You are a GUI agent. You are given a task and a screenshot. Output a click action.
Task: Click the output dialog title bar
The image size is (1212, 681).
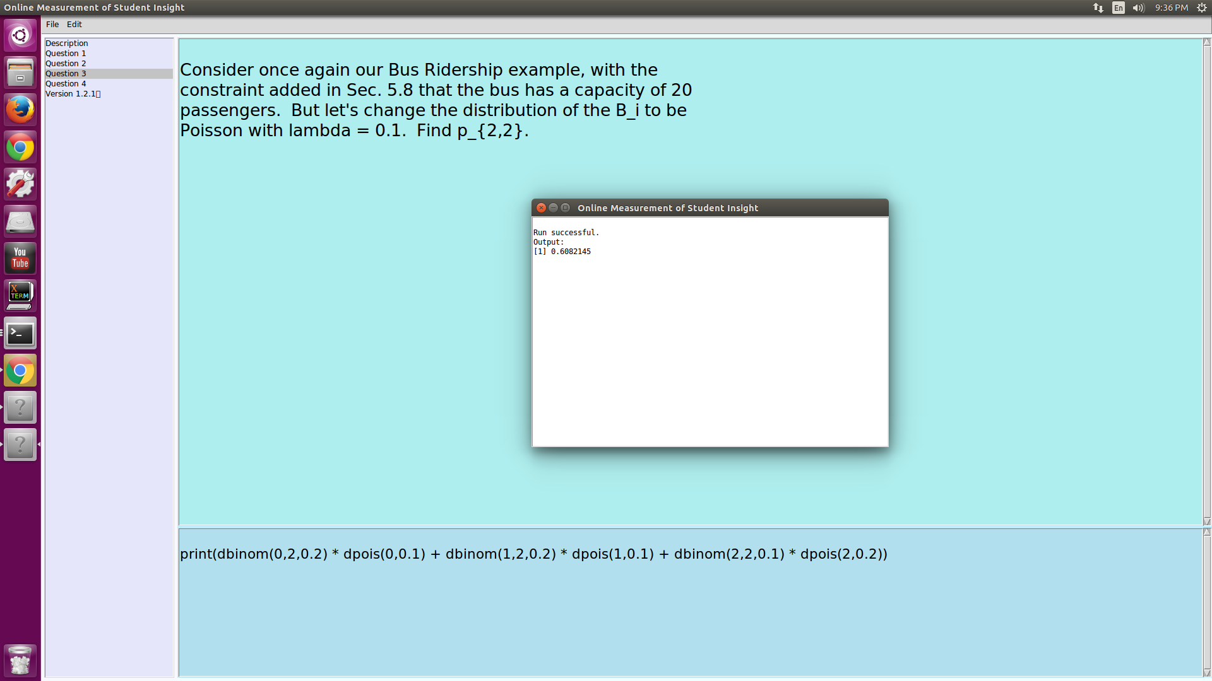[x=710, y=208]
